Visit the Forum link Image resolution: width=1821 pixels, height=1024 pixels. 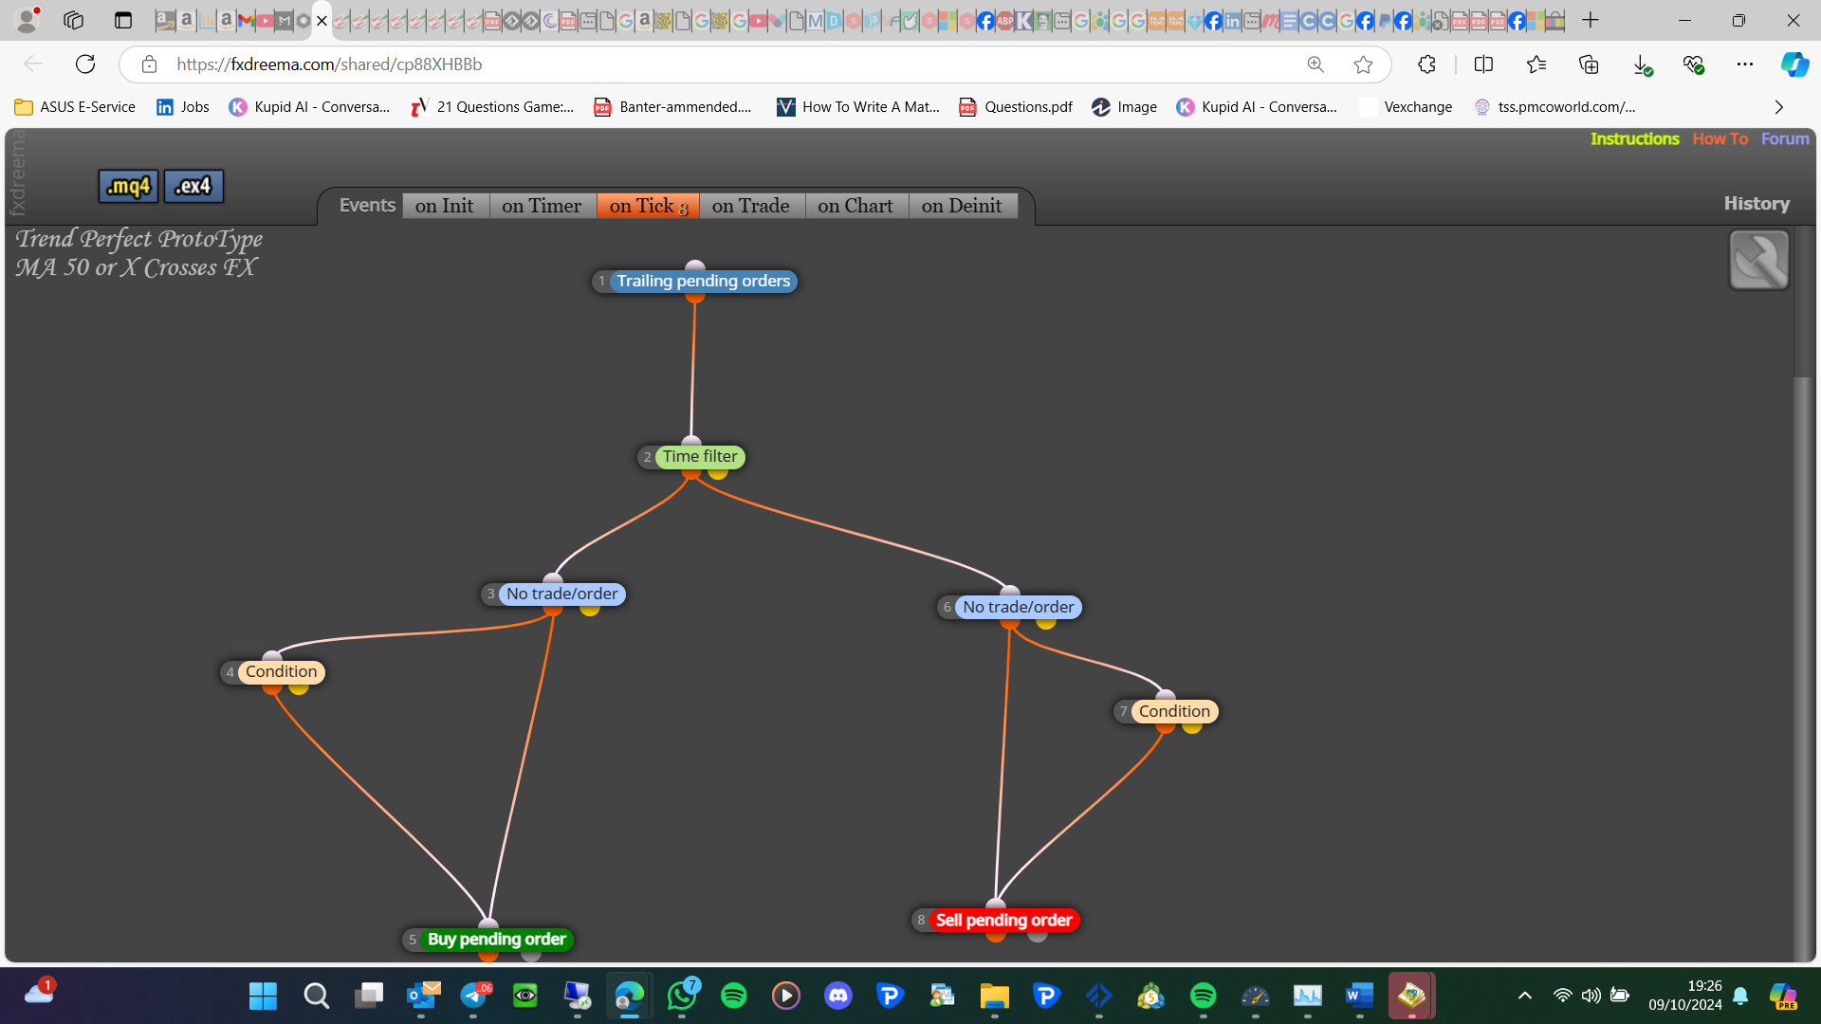click(1785, 138)
